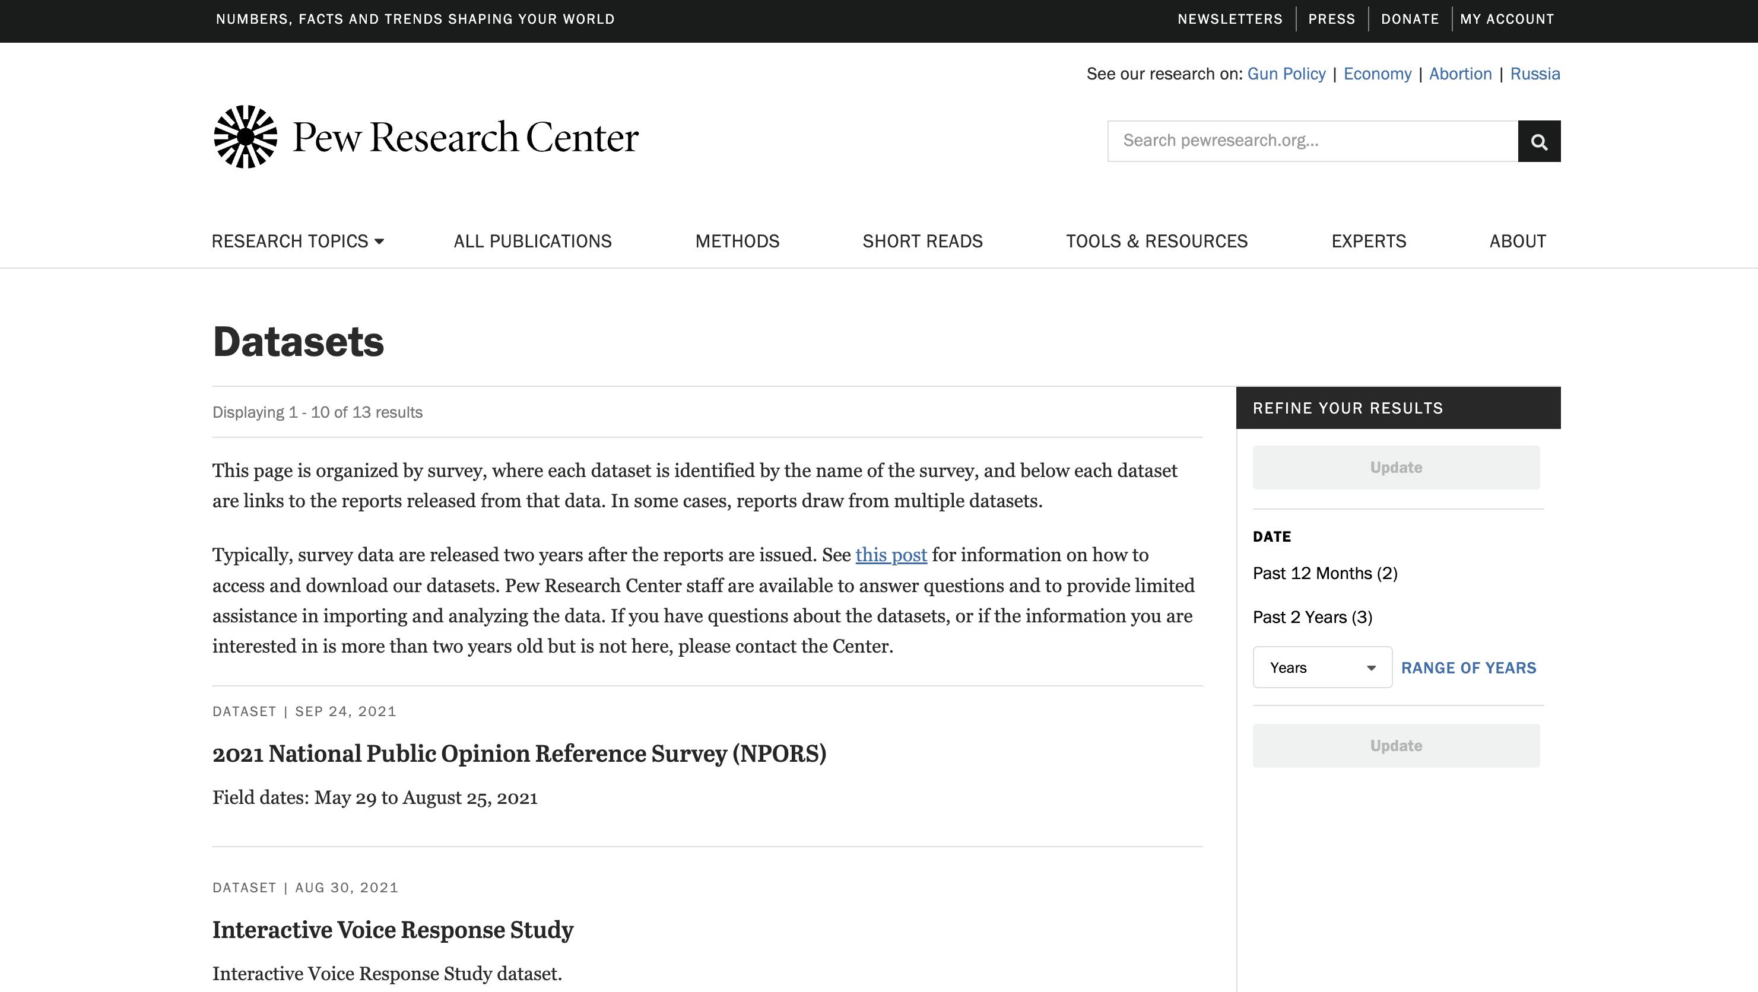Open the Years combo box arrow
Viewport: 1758px width, 992px height.
pos(1371,667)
